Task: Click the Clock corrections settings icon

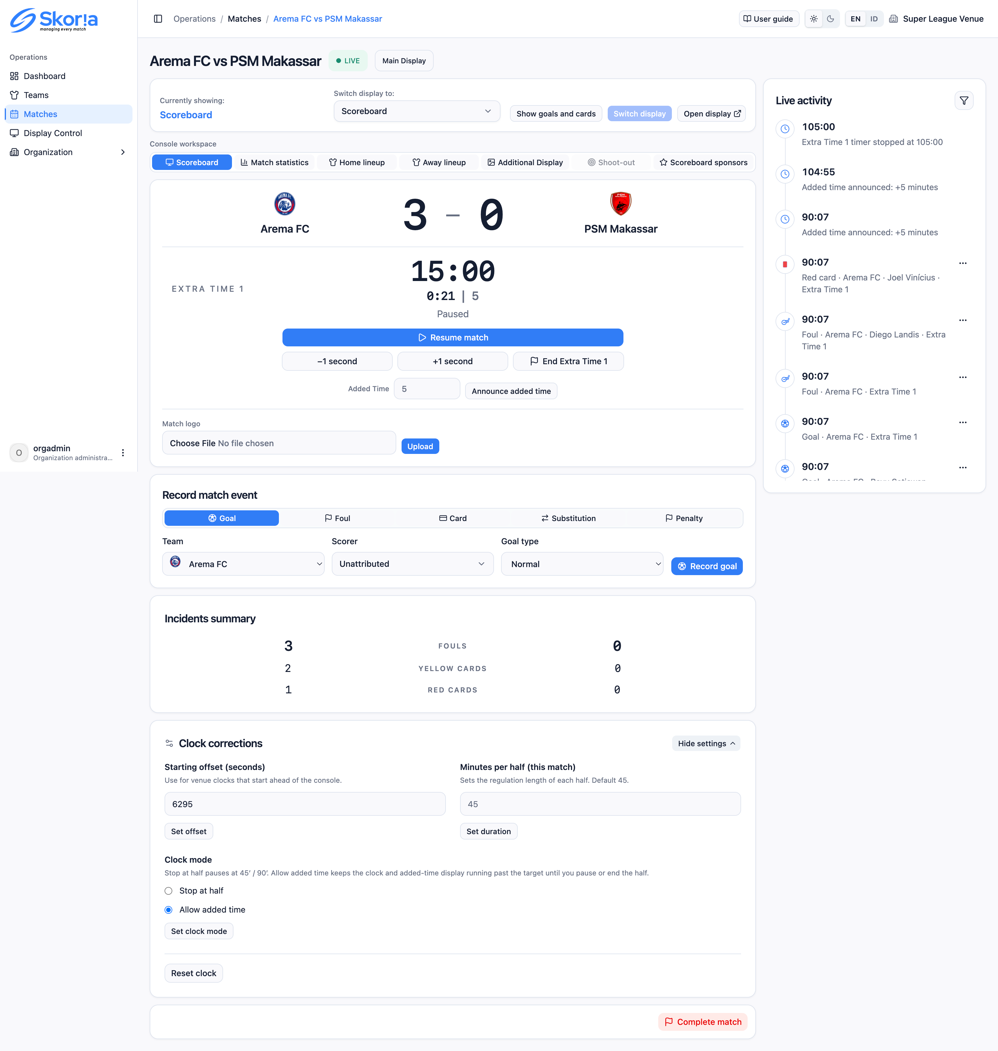Action: point(169,744)
